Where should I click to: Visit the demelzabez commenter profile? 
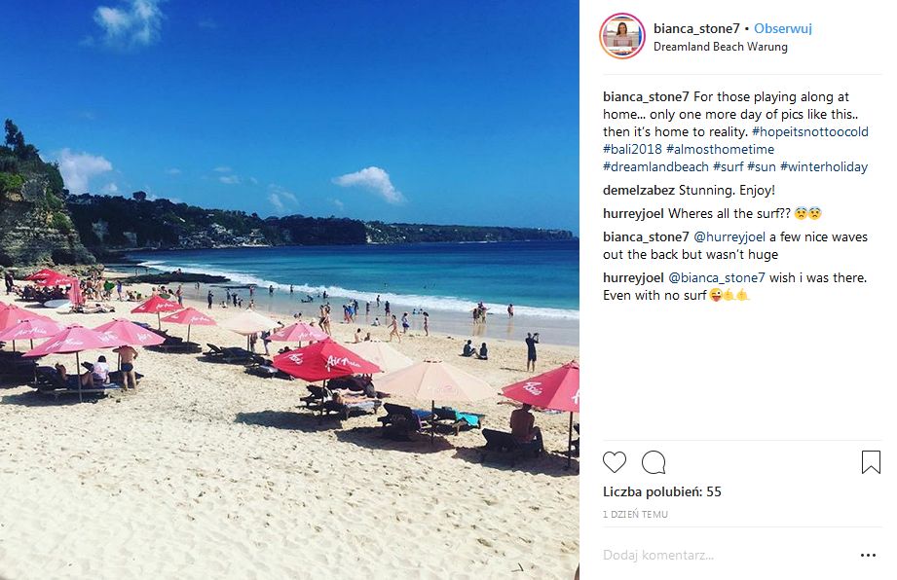639,191
